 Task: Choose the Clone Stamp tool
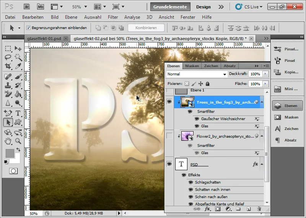[x=8, y=85]
